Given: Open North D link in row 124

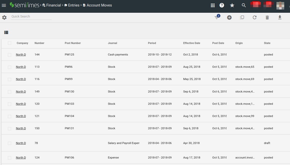Looking at the screenshot, I should click(21, 157).
